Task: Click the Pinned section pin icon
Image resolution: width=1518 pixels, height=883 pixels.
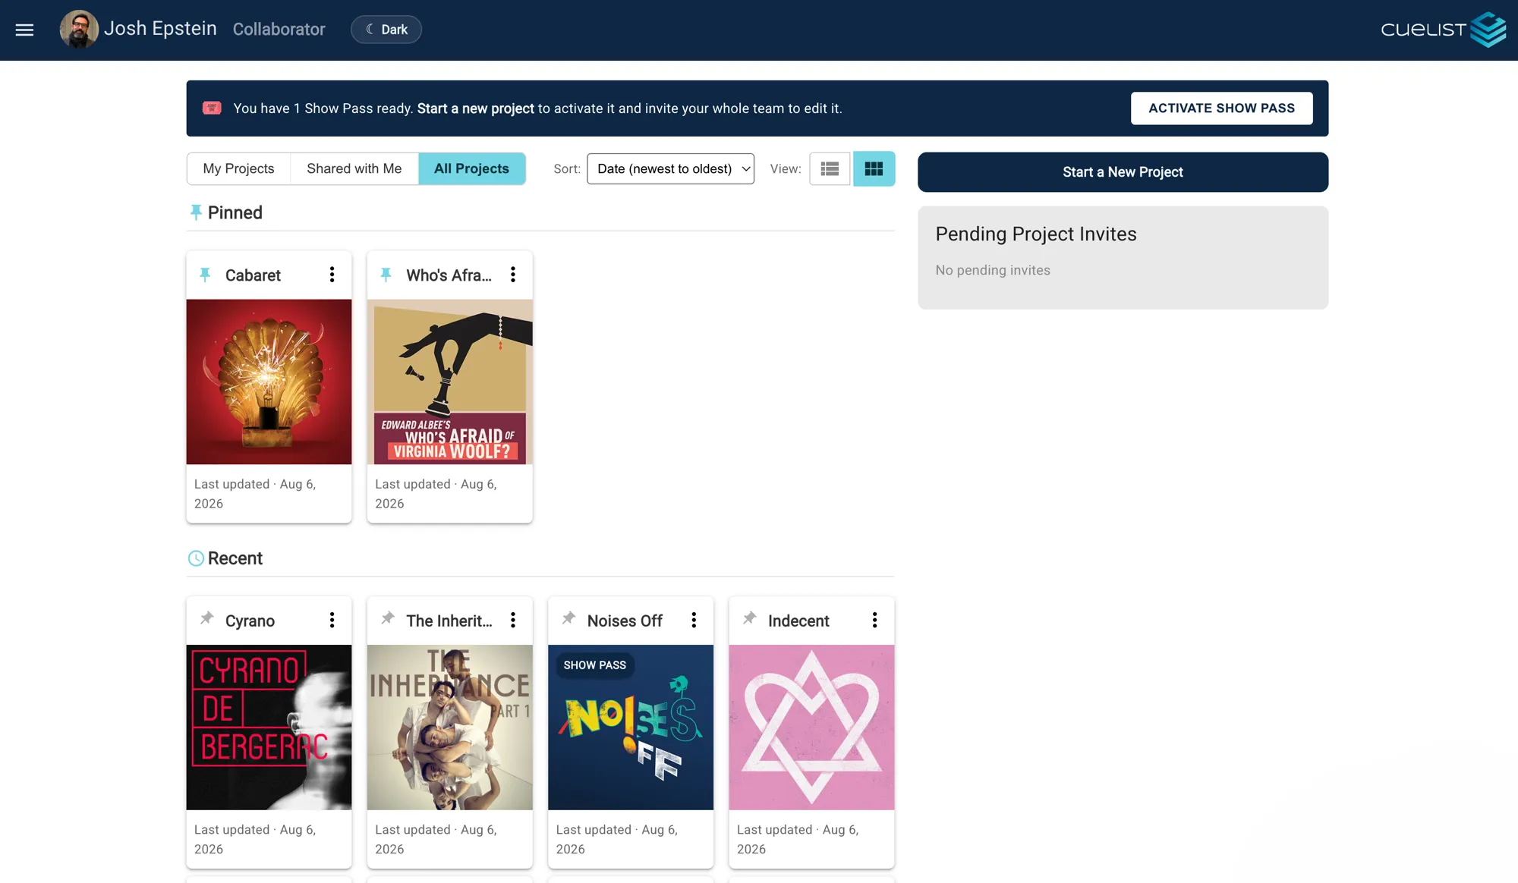Action: click(196, 212)
